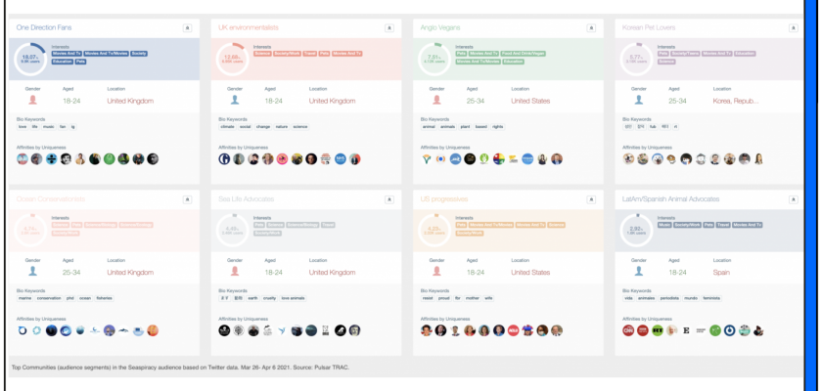Screen dimensions: 822x391
Task: Select the NHS affinity avatar in UK environmentalists
Action: tap(341, 158)
